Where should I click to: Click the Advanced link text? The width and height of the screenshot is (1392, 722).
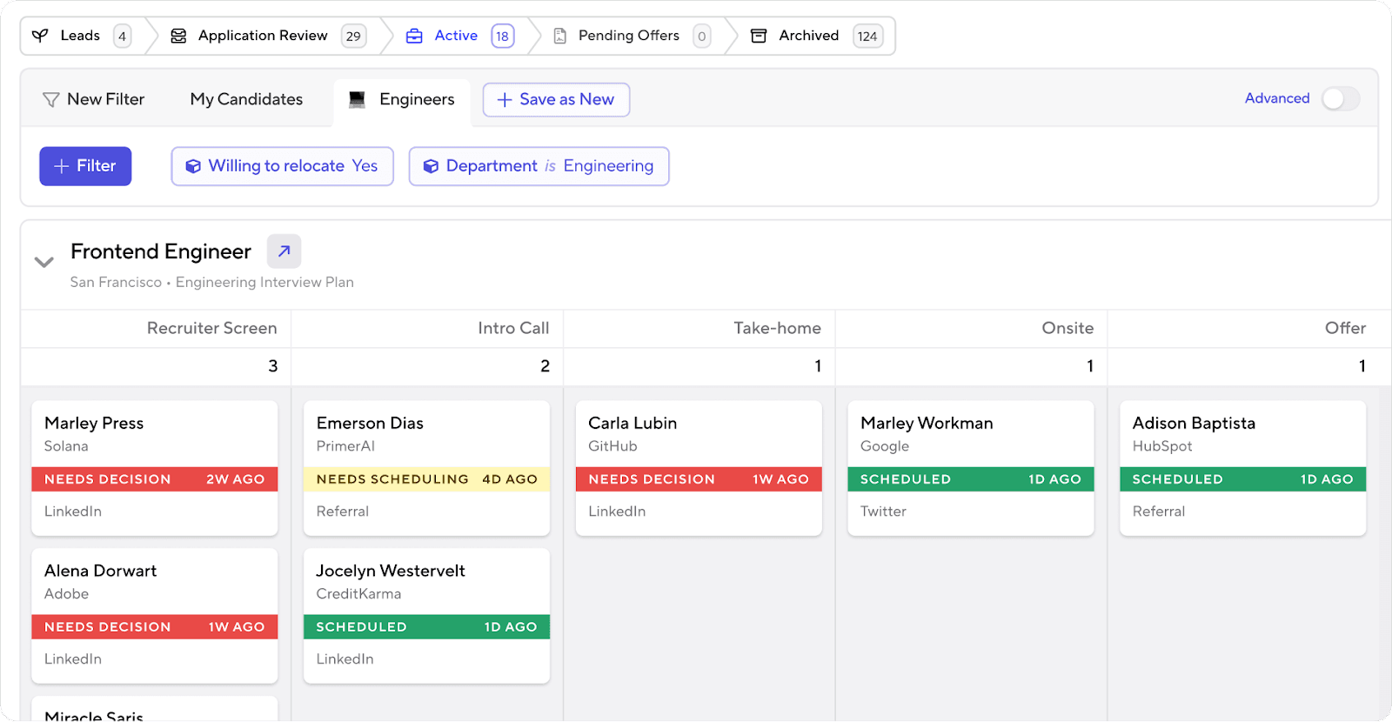(x=1276, y=98)
